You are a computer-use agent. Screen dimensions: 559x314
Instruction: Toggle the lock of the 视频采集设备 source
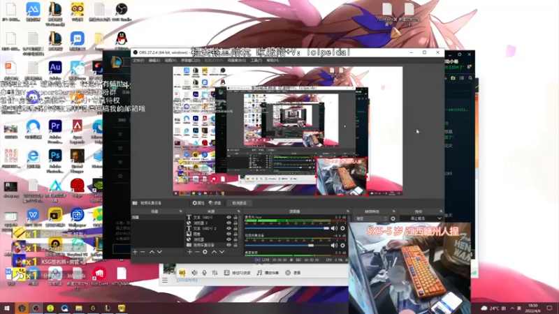pos(235,245)
